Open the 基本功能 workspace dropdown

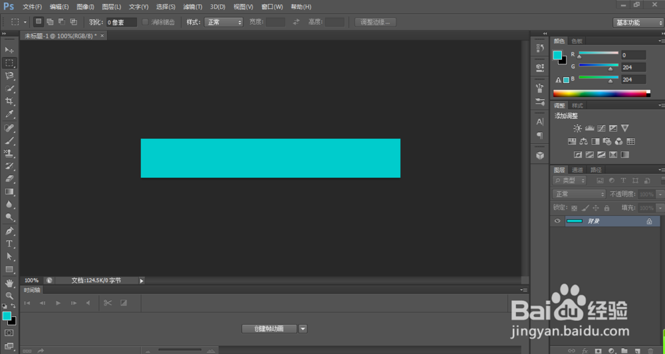coord(638,23)
